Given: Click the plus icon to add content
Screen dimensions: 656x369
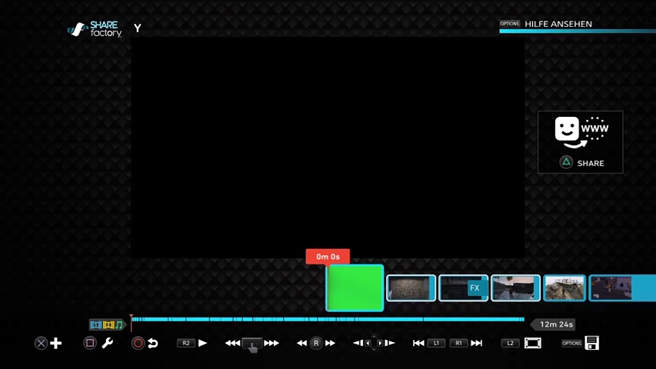Looking at the screenshot, I should (56, 343).
